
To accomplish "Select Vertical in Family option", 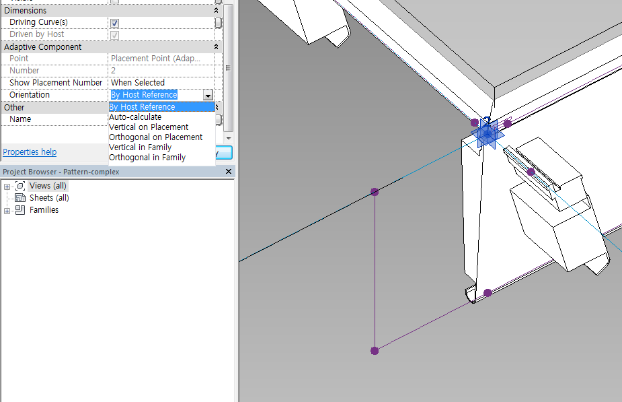I will [140, 147].
